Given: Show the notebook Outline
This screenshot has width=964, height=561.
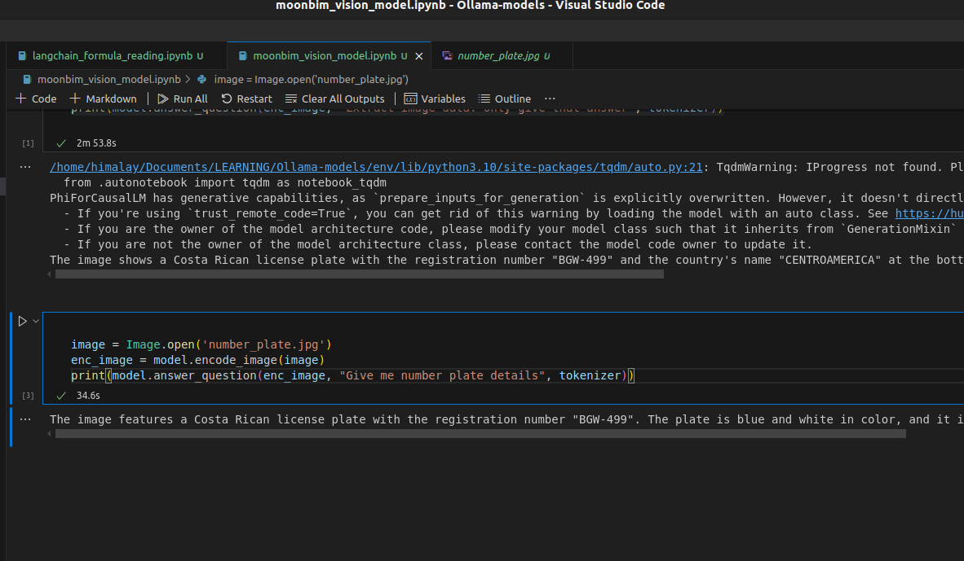Looking at the screenshot, I should (505, 99).
